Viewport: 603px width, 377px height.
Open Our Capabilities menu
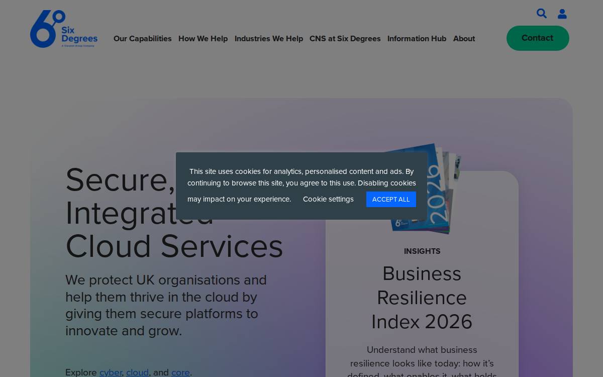pyautogui.click(x=143, y=39)
